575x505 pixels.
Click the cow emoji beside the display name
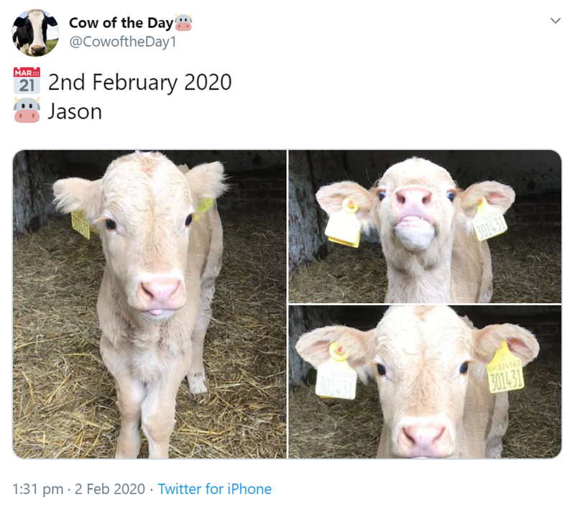184,23
